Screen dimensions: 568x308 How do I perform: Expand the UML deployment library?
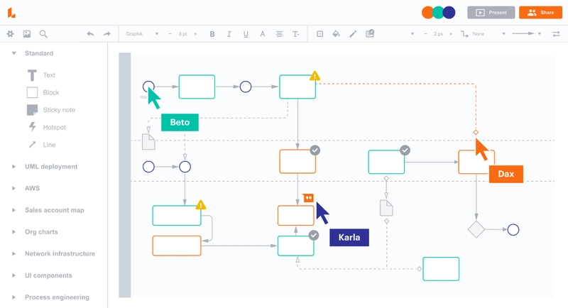(13, 167)
